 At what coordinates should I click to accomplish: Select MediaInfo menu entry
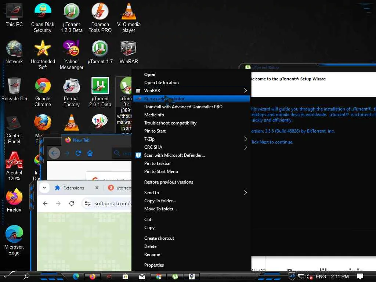[x=191, y=115]
